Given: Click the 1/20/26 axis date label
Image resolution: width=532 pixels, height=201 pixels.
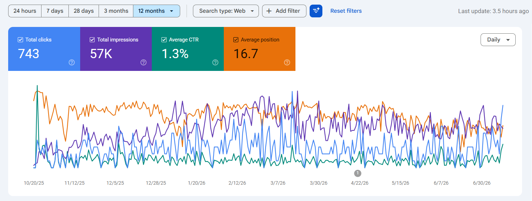Looking at the screenshot, I should pos(196,183).
